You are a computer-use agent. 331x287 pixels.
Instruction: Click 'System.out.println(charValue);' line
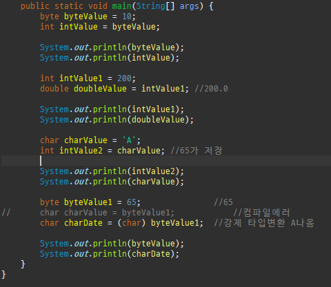(112, 182)
